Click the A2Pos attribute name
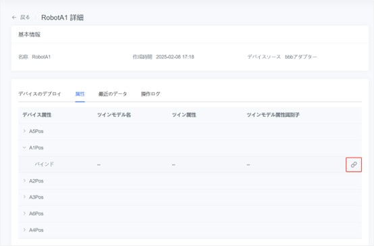Image resolution: width=374 pixels, height=246 pixels. point(36,181)
